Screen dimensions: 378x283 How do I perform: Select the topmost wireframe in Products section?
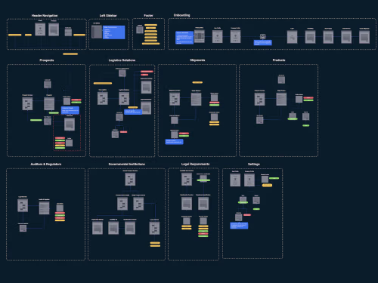[x=281, y=80]
